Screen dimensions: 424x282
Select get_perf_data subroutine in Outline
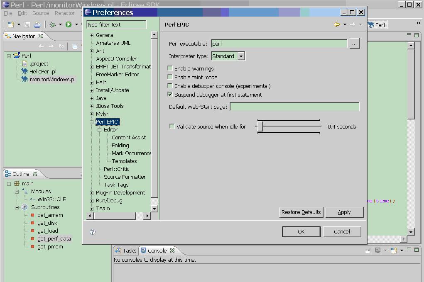point(54,239)
